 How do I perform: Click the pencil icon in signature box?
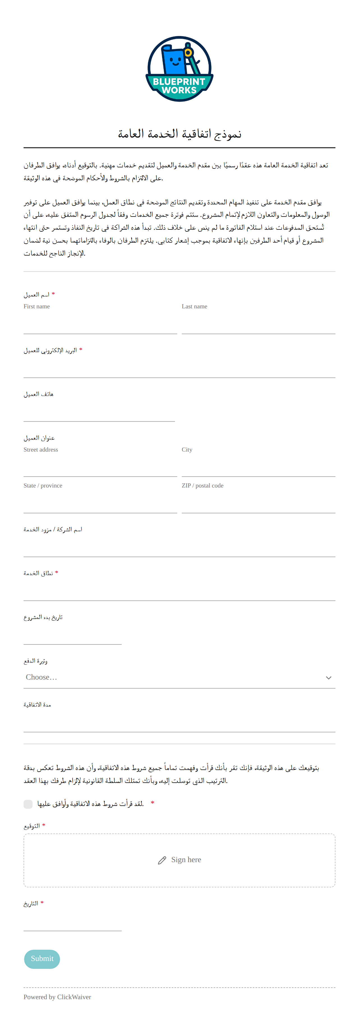tap(162, 860)
